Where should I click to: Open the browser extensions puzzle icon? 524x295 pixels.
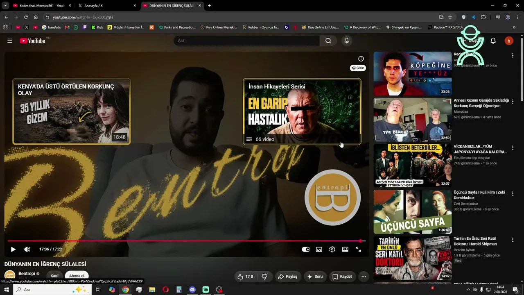click(x=483, y=17)
